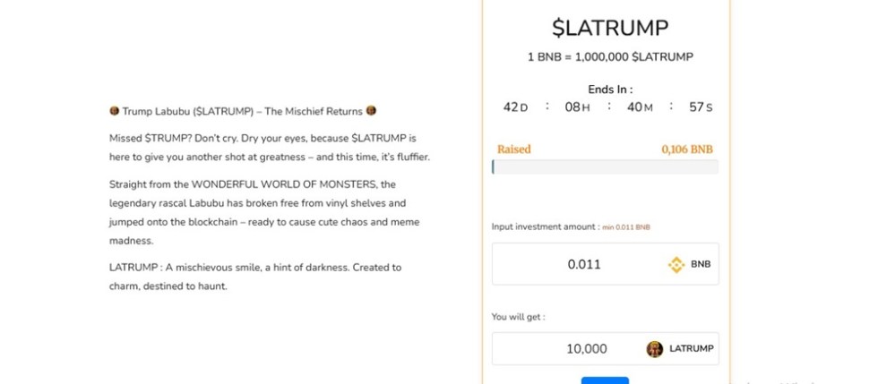Click the 'Ends In :' label
Image resolution: width=878 pixels, height=384 pixels.
point(610,90)
